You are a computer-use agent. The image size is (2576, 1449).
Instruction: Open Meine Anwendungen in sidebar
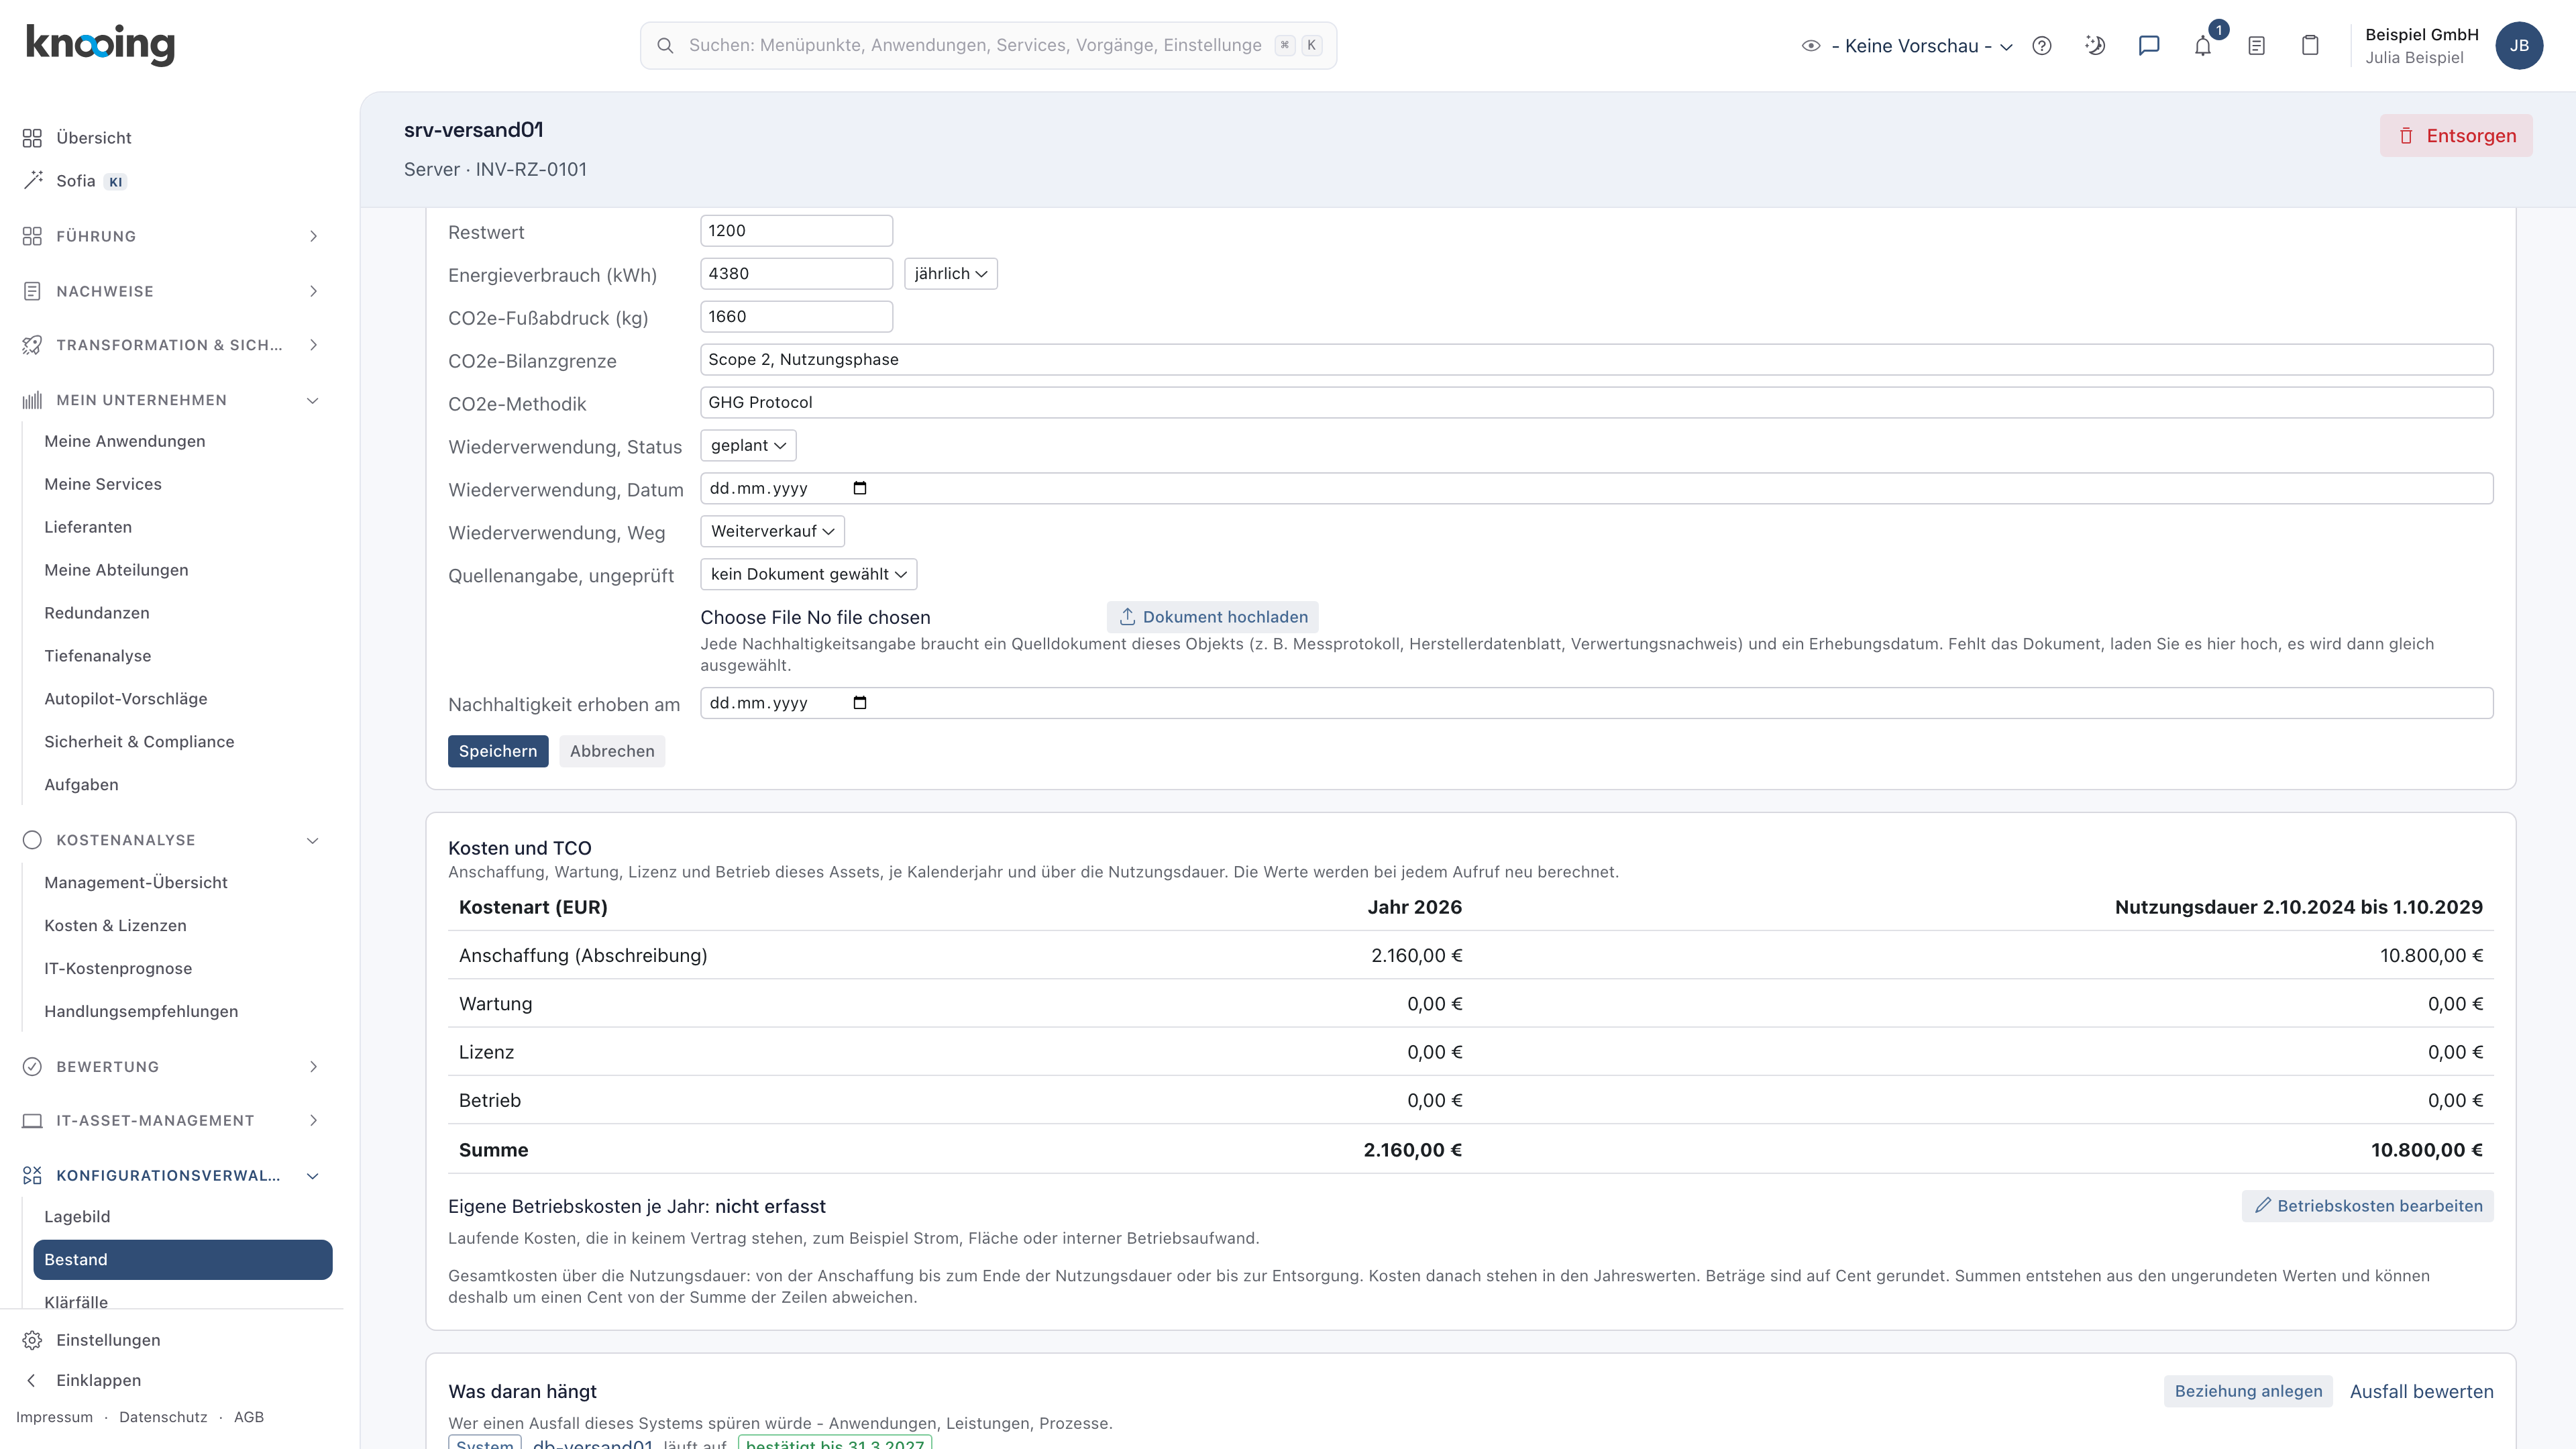(x=125, y=441)
